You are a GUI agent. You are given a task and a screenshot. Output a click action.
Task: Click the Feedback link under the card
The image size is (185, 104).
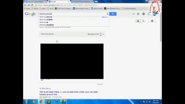click(100, 84)
